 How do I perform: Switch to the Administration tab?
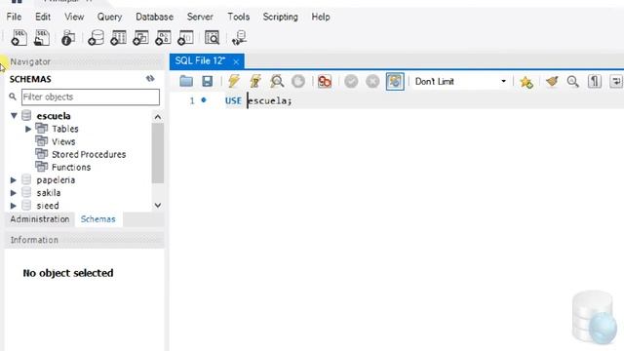point(40,219)
